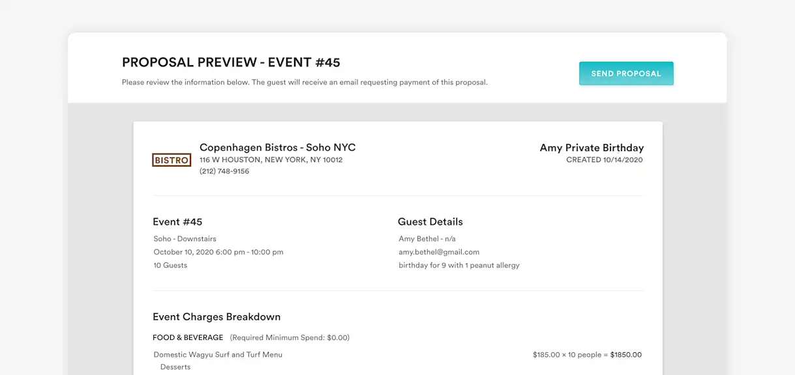Screen dimensions: 795x375
Task: Click the Copenhagen Bistros - Soho NYC name
Action: [x=277, y=148]
